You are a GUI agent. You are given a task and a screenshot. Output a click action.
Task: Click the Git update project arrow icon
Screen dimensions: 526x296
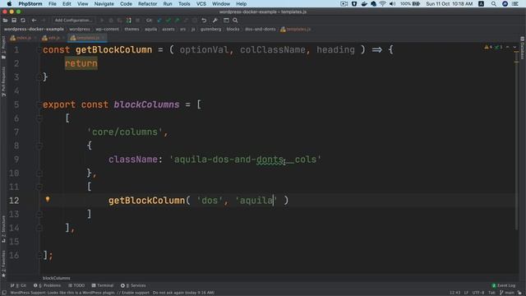coord(159,21)
